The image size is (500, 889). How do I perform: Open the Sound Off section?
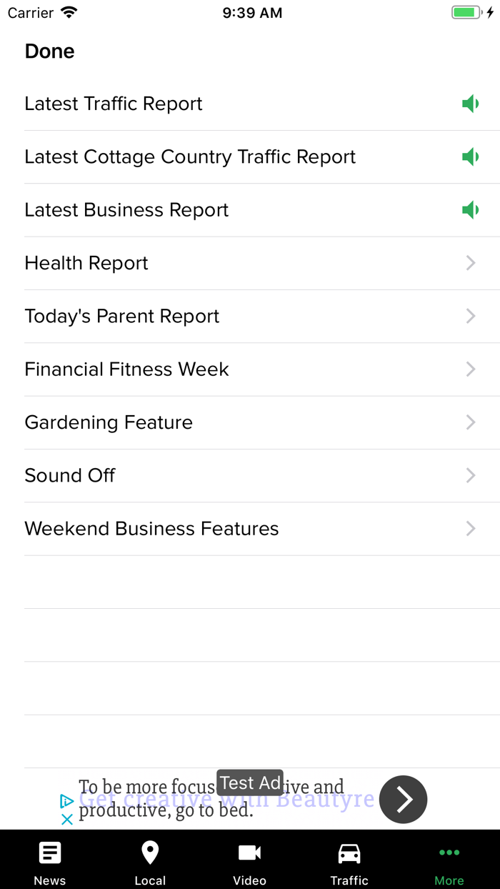click(70, 475)
